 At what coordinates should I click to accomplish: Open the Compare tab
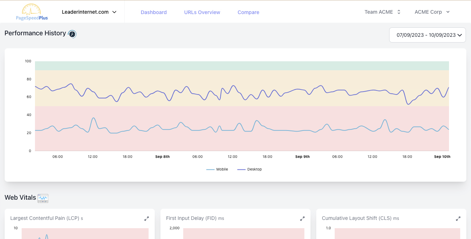tap(248, 12)
